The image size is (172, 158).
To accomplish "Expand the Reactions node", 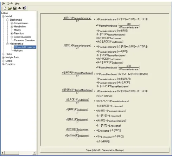I will [x=12, y=33].
